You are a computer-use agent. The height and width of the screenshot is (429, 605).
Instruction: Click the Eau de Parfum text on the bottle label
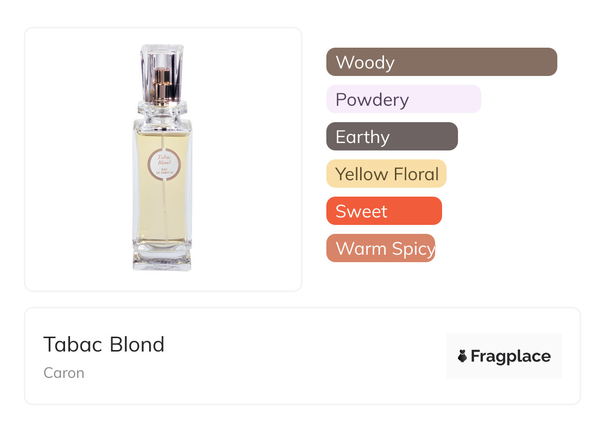[x=164, y=172]
